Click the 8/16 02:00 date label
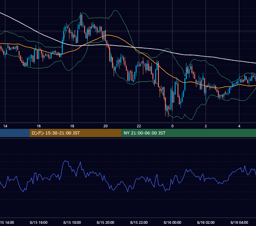The image size is (256, 226). [206, 222]
